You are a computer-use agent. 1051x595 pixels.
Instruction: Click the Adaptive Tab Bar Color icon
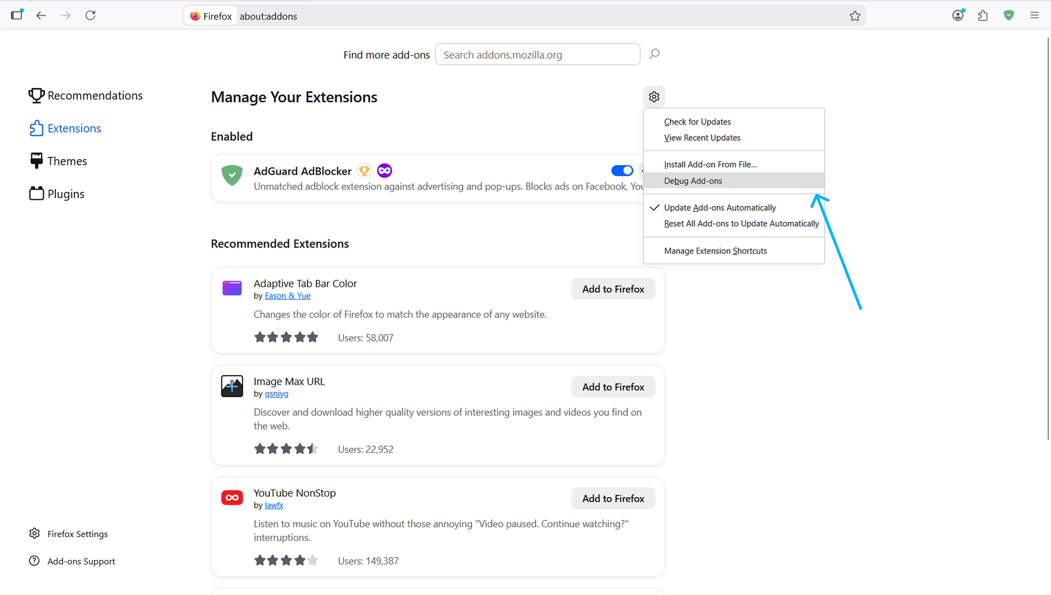pos(232,288)
